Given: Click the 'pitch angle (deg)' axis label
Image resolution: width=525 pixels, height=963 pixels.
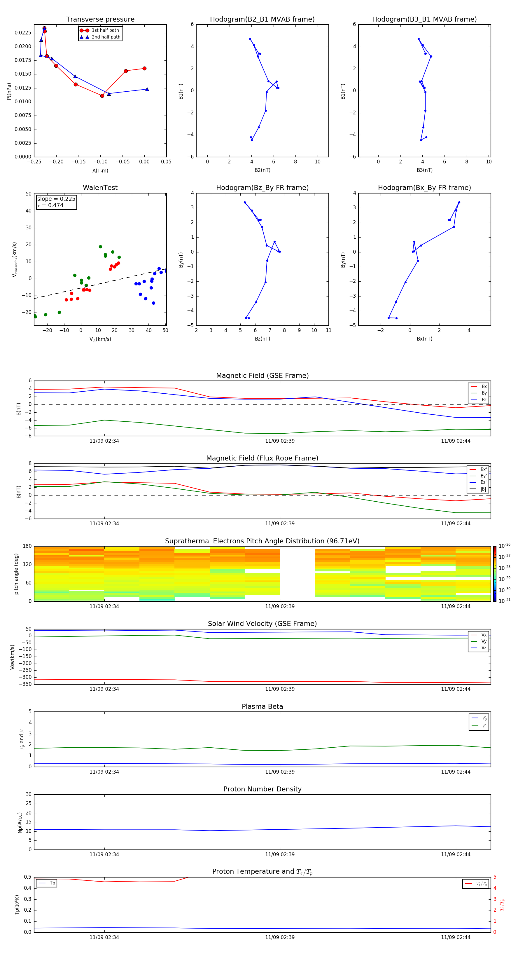Looking at the screenshot, I should coord(16,574).
